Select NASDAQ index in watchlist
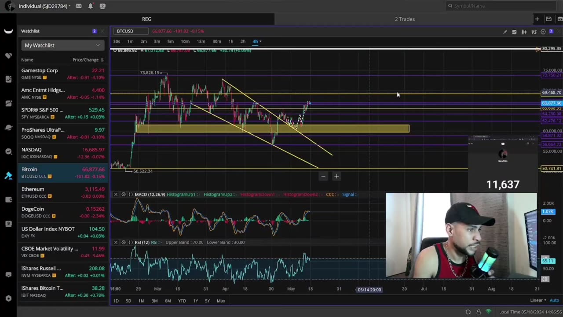The height and width of the screenshot is (317, 563). point(63,153)
